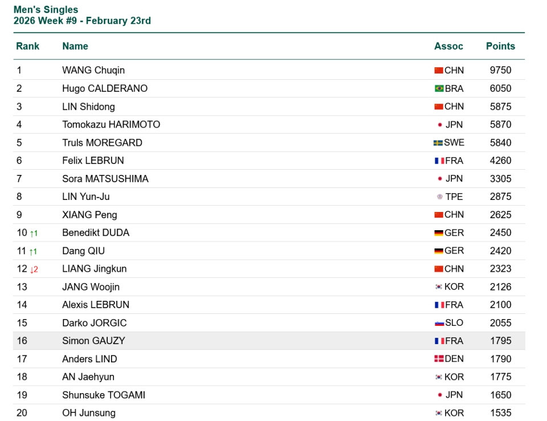The height and width of the screenshot is (421, 547).
Task: Open player WANG Chuqin's name
Action: click(x=93, y=71)
